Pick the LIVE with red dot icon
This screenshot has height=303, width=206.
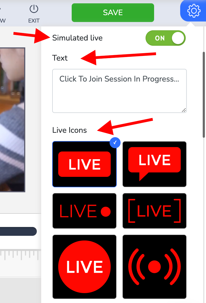84,211
